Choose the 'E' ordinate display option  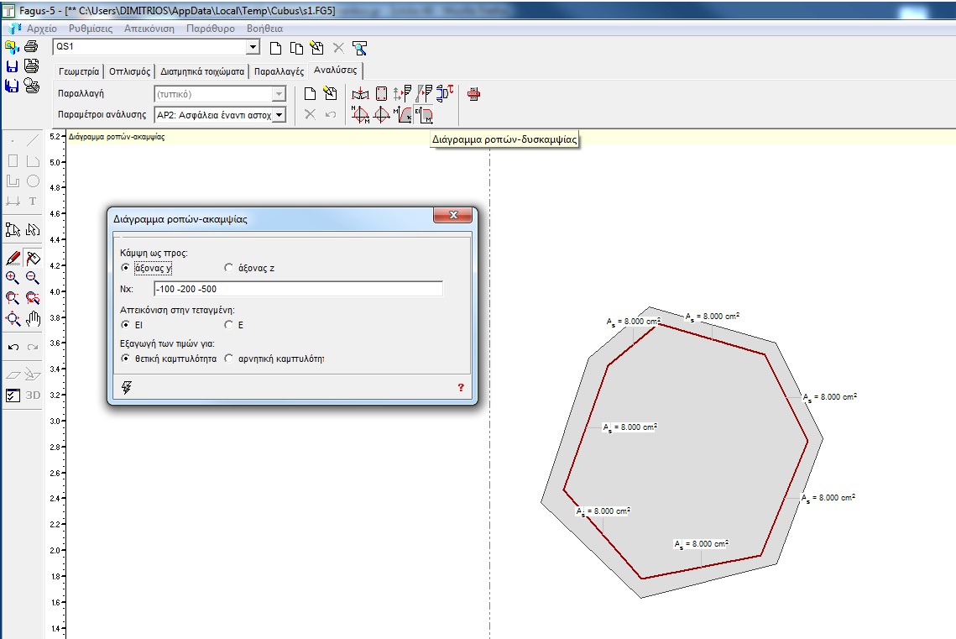(229, 324)
